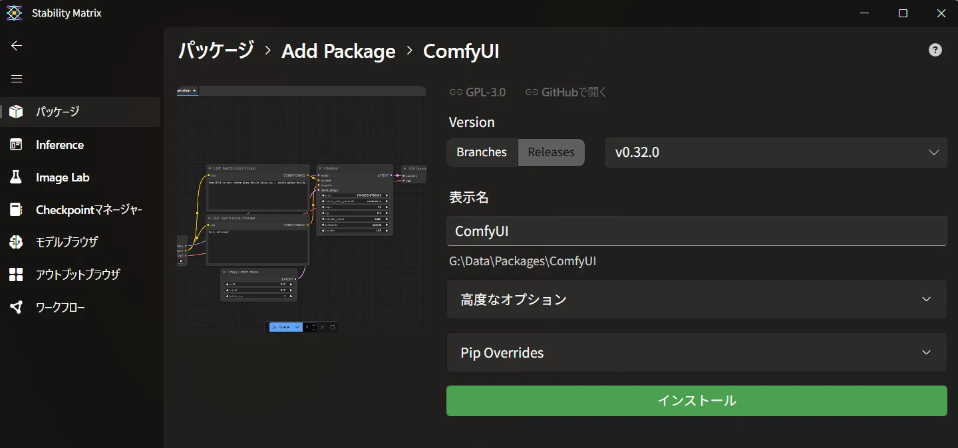The image size is (958, 448).
Task: Click the chevron on 高度なオプション
Action: (927, 299)
